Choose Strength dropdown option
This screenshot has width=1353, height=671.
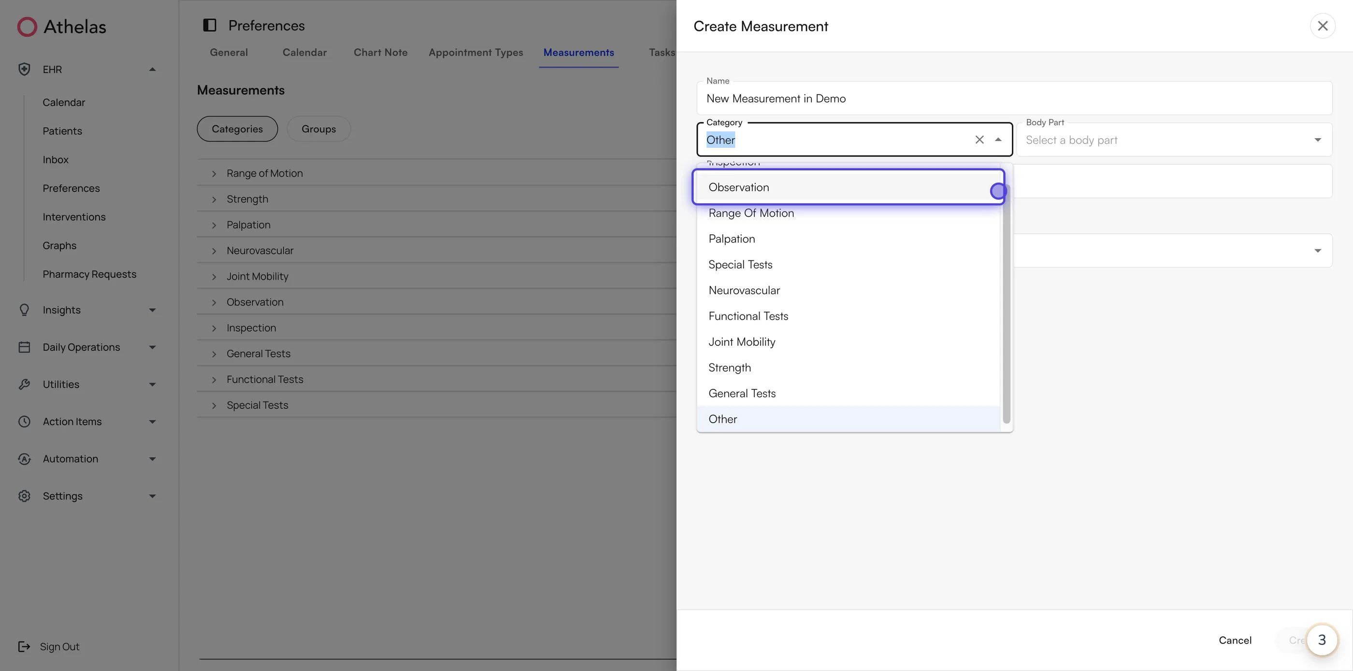pyautogui.click(x=848, y=367)
